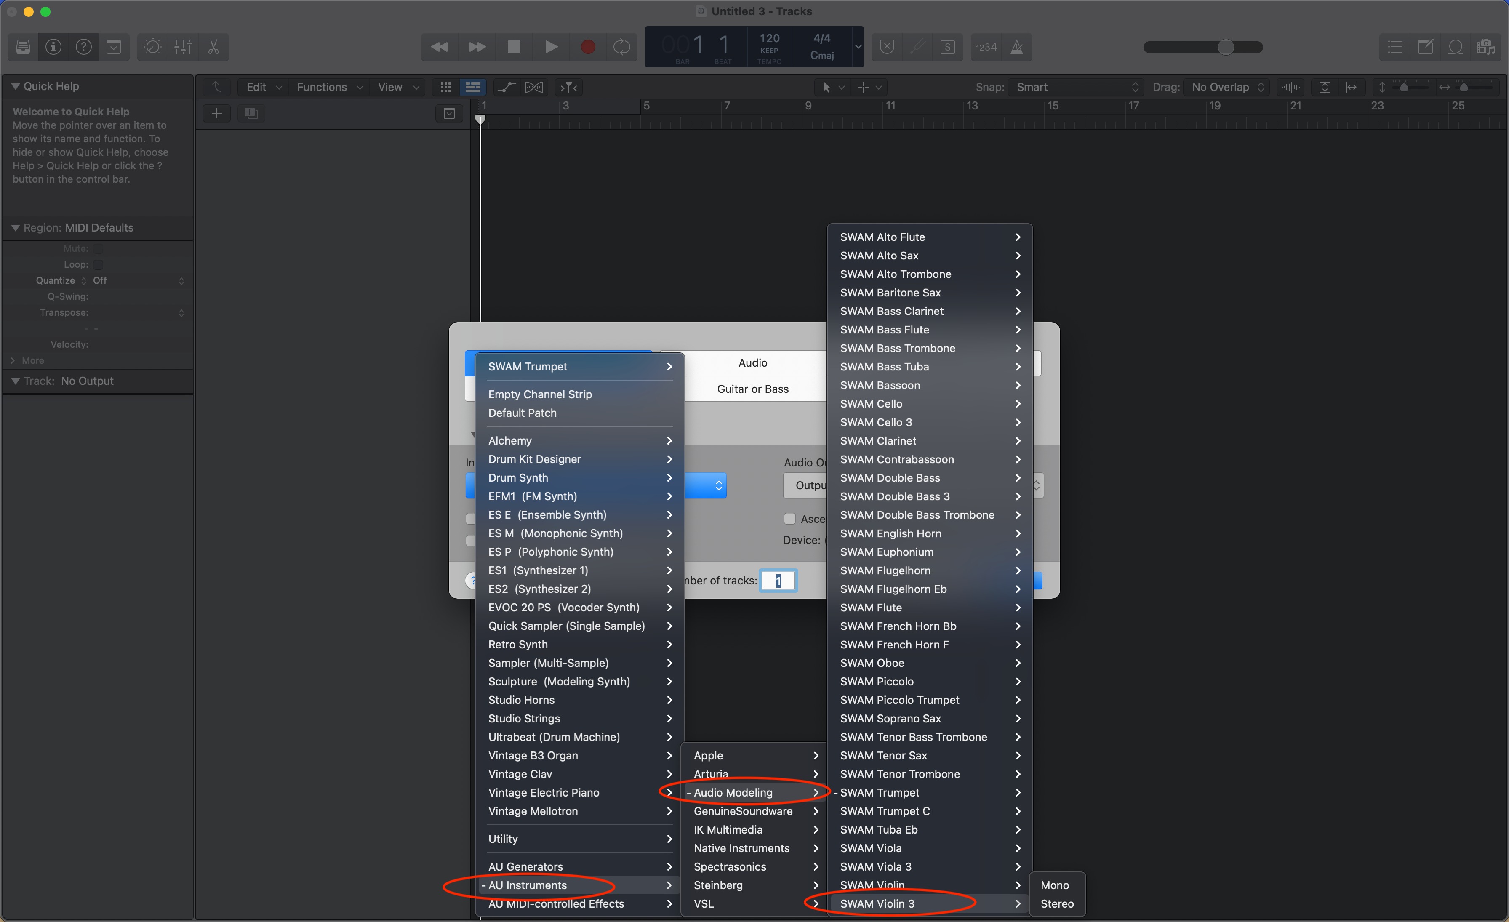Toggle the Mute checkbox in Region inspector
Image resolution: width=1509 pixels, height=922 pixels.
pos(99,248)
